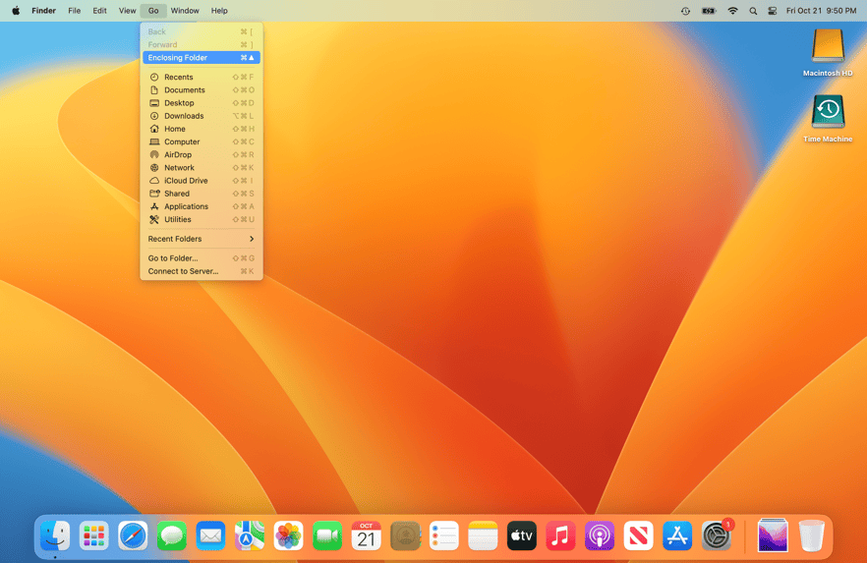Image resolution: width=867 pixels, height=563 pixels.
Task: Open the Edit menu
Action: click(99, 11)
